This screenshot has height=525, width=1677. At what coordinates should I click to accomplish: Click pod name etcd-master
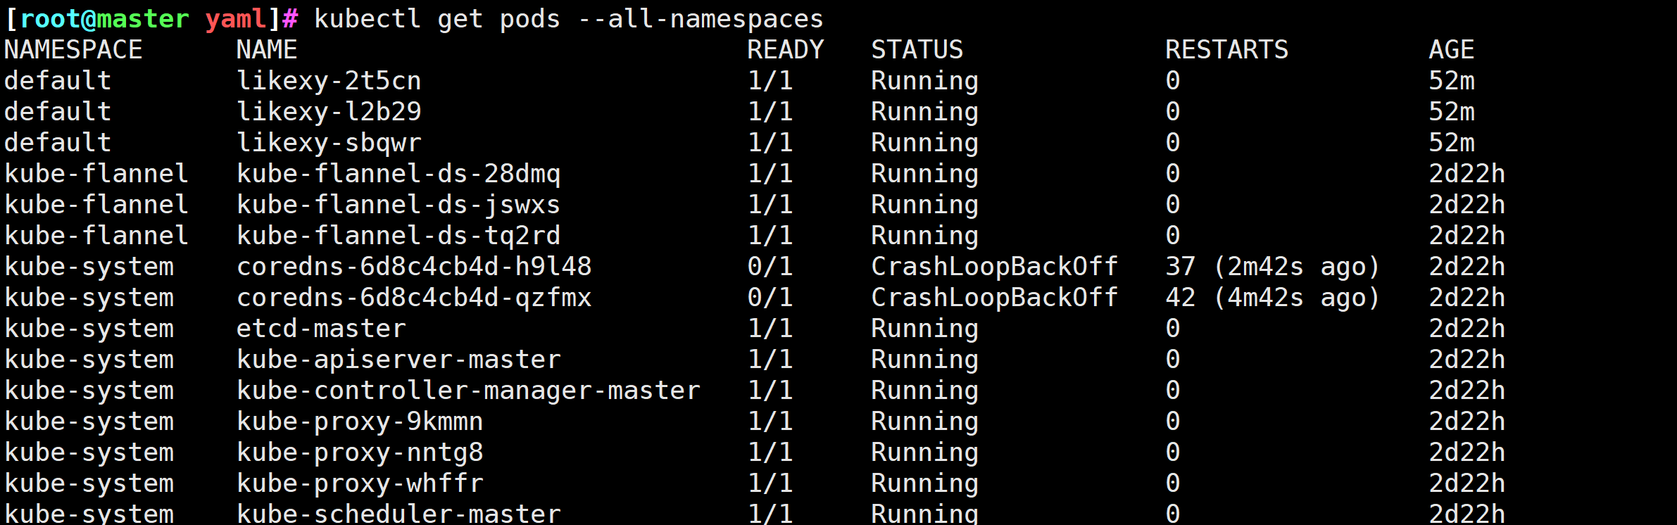click(321, 329)
